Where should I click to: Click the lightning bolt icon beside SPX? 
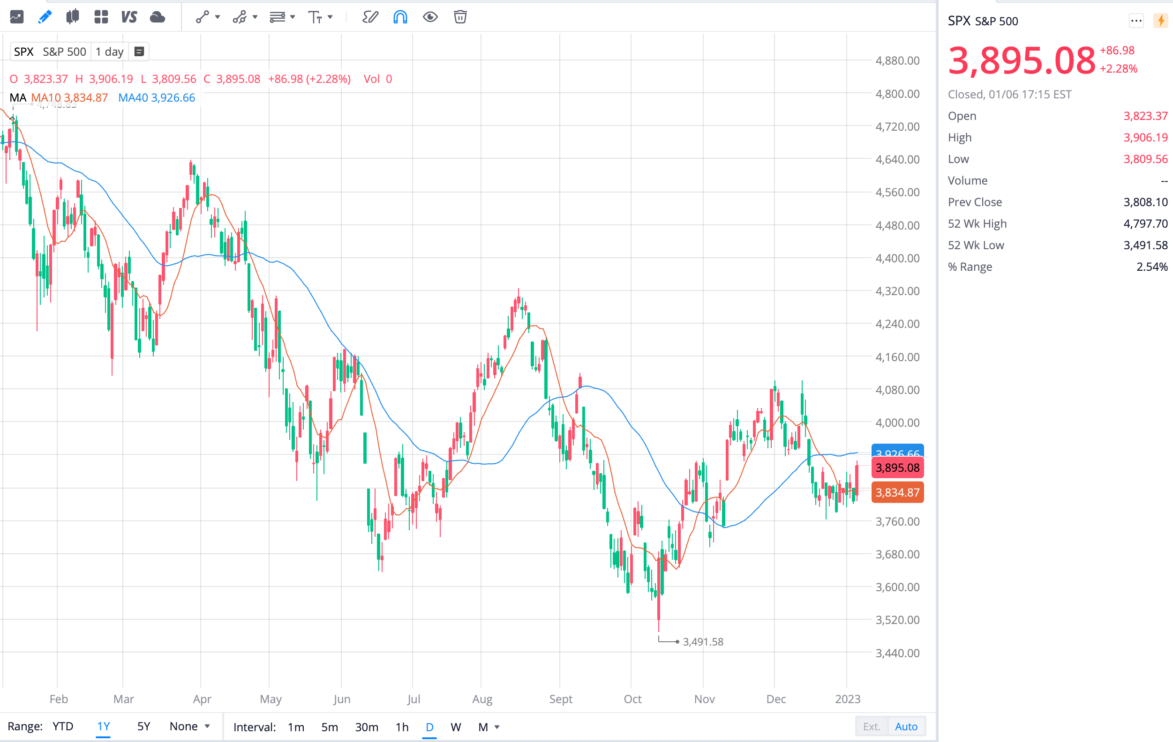click(x=1161, y=21)
